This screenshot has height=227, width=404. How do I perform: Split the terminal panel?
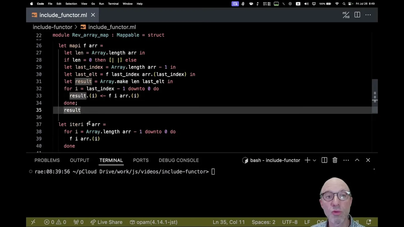pyautogui.click(x=324, y=160)
